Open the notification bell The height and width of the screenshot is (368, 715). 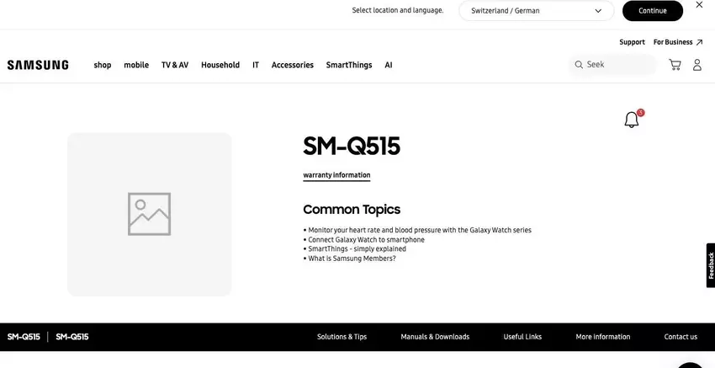pyautogui.click(x=632, y=120)
